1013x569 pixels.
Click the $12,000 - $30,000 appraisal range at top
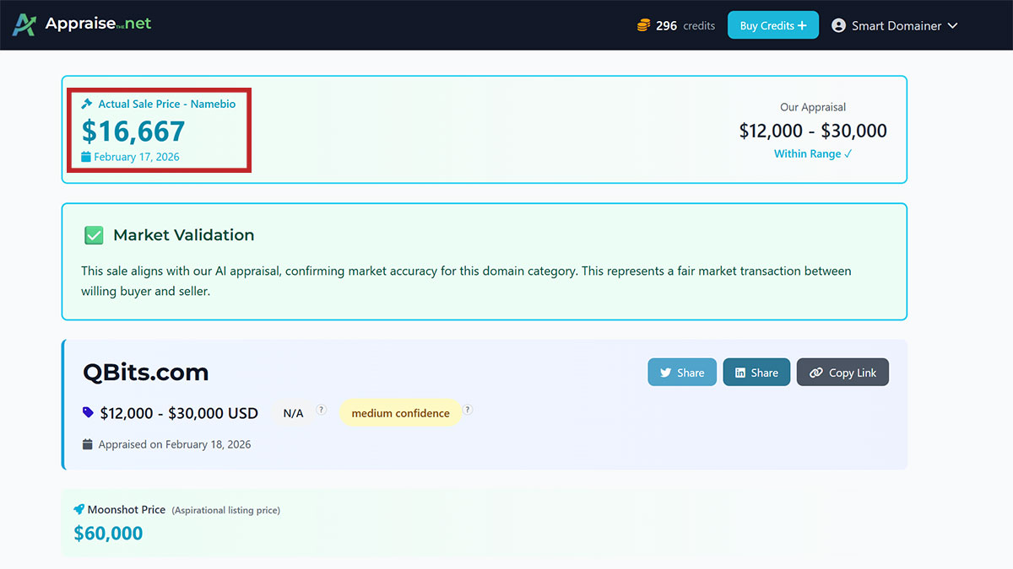pyautogui.click(x=813, y=131)
